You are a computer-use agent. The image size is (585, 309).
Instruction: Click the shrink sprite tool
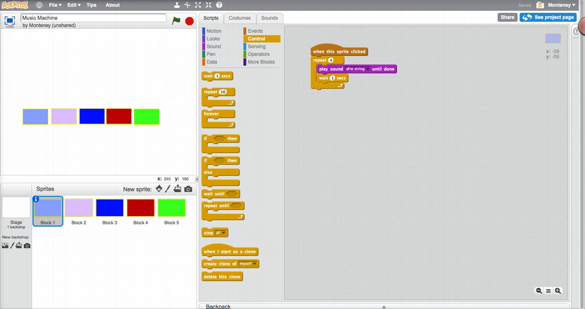point(208,5)
